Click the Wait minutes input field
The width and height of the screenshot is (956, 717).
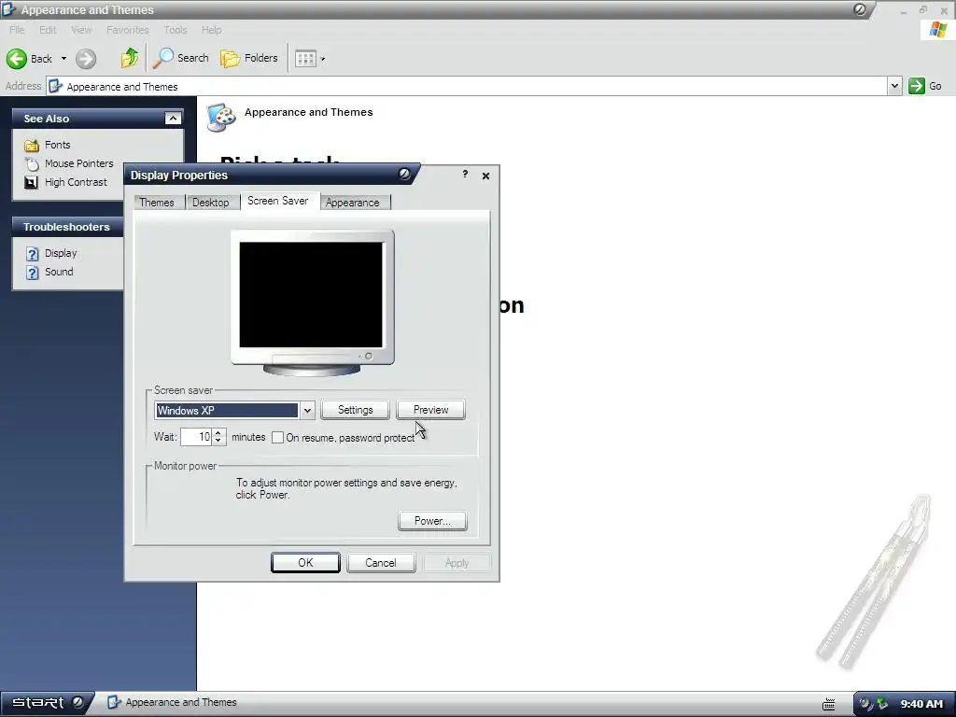[196, 437]
